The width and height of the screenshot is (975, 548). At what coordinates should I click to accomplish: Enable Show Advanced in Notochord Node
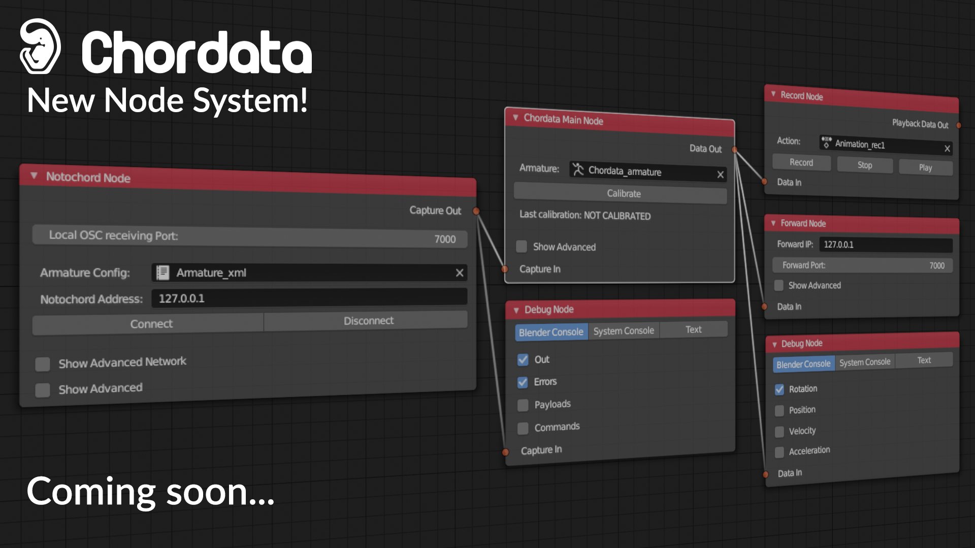pos(43,390)
